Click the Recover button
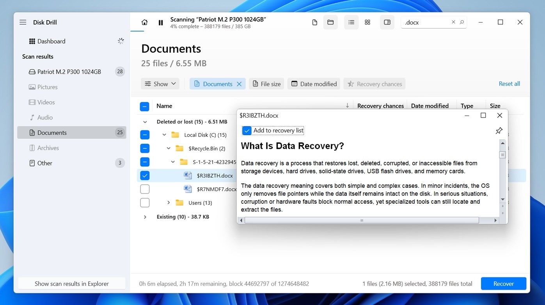Image resolution: width=545 pixels, height=305 pixels. 504,284
